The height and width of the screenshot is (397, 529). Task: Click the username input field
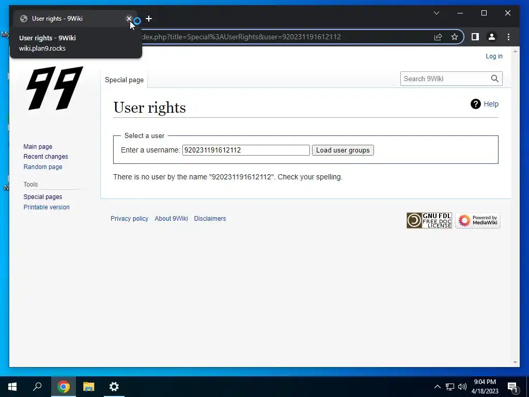246,150
